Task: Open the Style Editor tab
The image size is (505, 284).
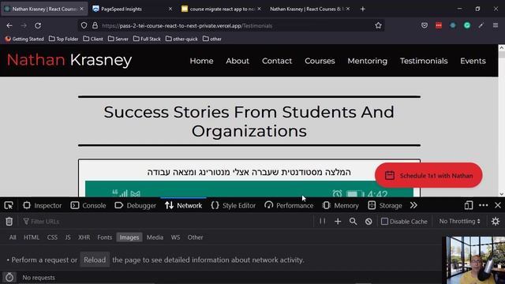Action: (x=234, y=205)
